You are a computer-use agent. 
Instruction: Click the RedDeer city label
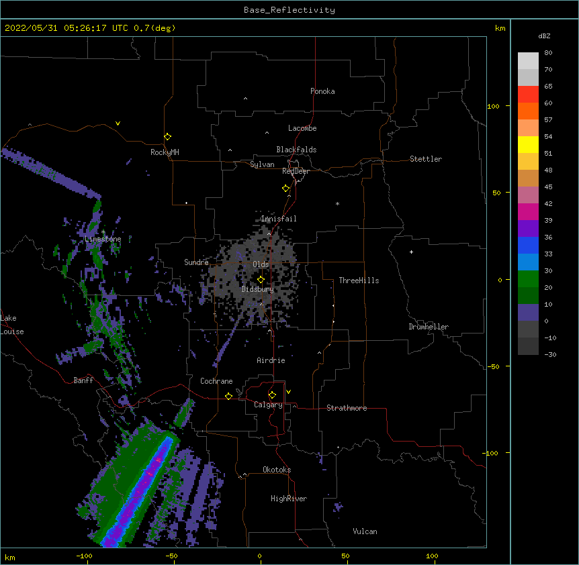coord(296,171)
